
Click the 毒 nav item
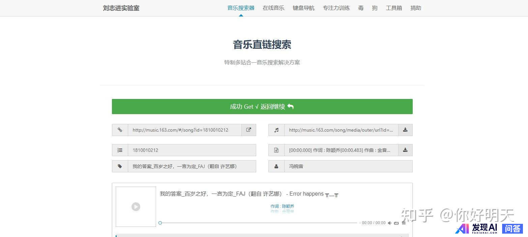click(x=361, y=8)
